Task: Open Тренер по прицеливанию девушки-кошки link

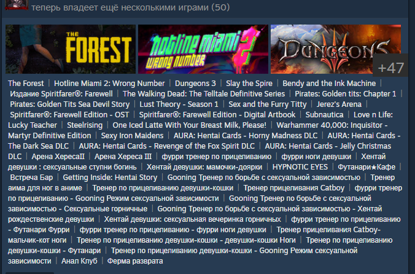Action: click(163, 188)
